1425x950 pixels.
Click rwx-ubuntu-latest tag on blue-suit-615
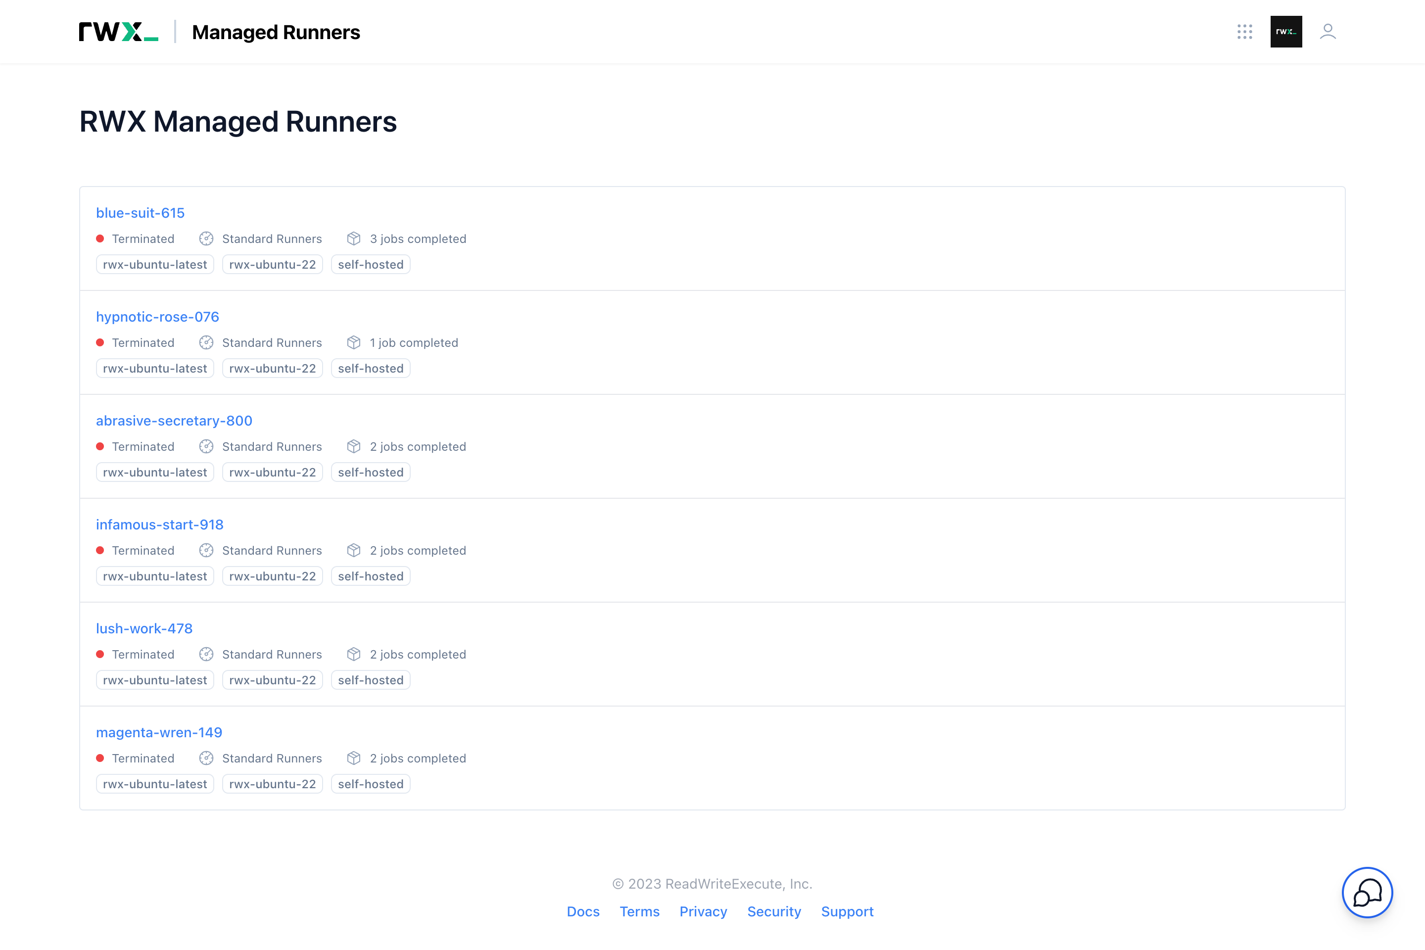(155, 264)
